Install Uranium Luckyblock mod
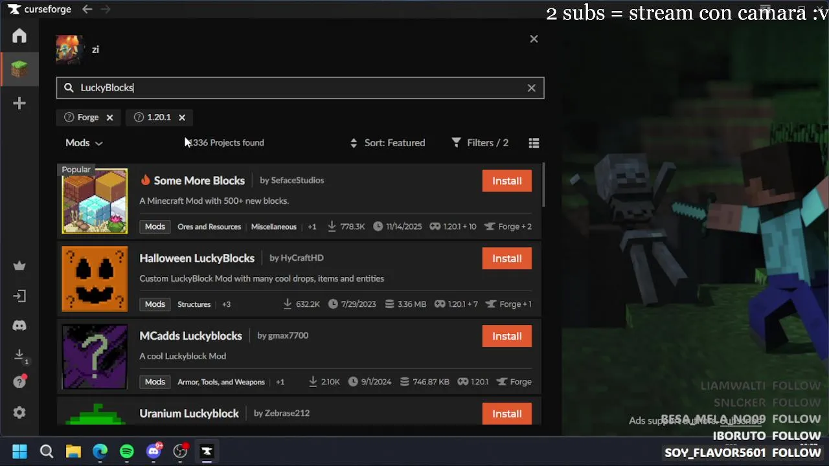The image size is (829, 466). [507, 414]
